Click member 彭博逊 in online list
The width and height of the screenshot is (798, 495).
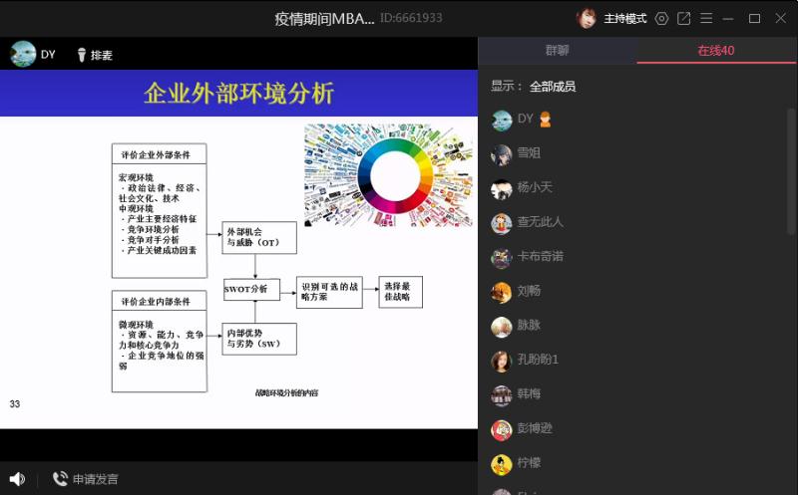pos(534,429)
